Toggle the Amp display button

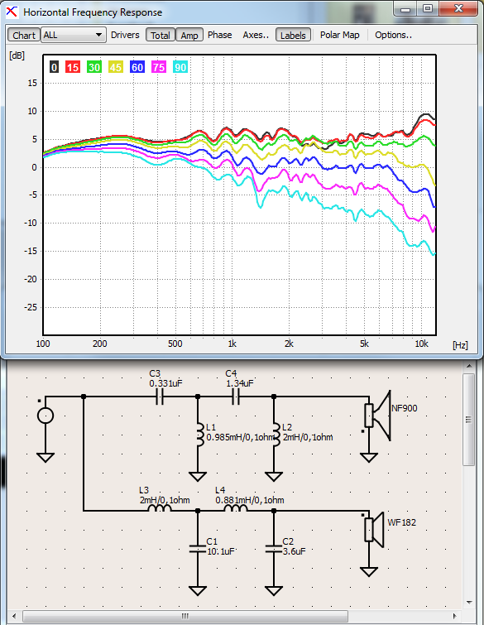[x=189, y=35]
